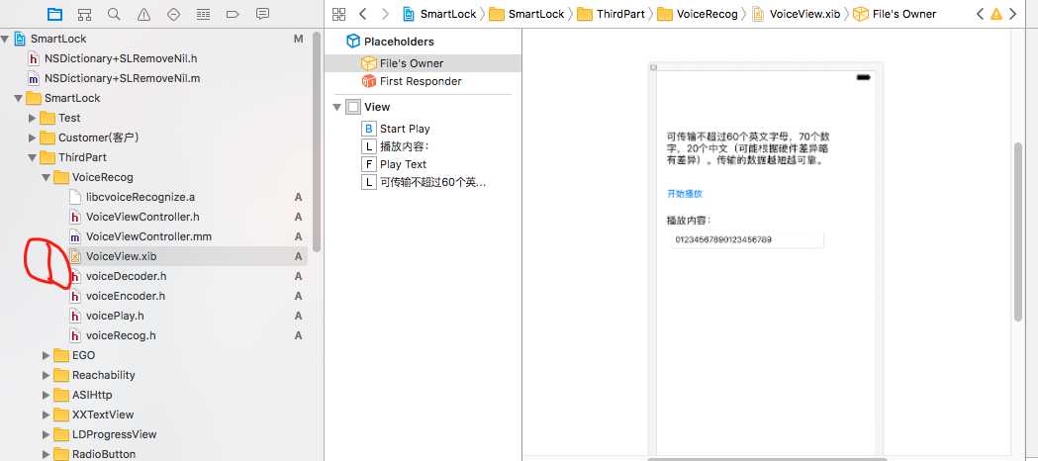
Task: Open the Report navigator speech-bubble icon
Action: click(x=263, y=14)
